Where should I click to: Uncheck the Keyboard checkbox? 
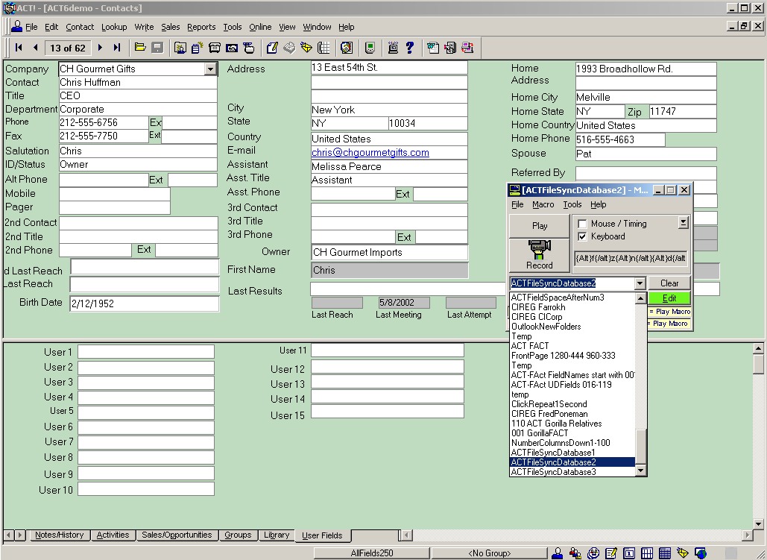coord(582,236)
